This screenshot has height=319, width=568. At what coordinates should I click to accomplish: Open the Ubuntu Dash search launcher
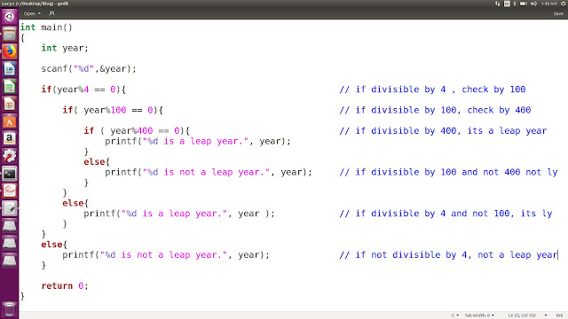pos(10,17)
